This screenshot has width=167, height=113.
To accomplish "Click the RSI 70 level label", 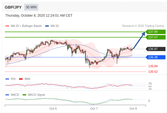I will [x=150, y=84].
